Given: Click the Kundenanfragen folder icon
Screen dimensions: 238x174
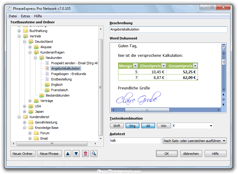Looking at the screenshot, I should point(36,52).
